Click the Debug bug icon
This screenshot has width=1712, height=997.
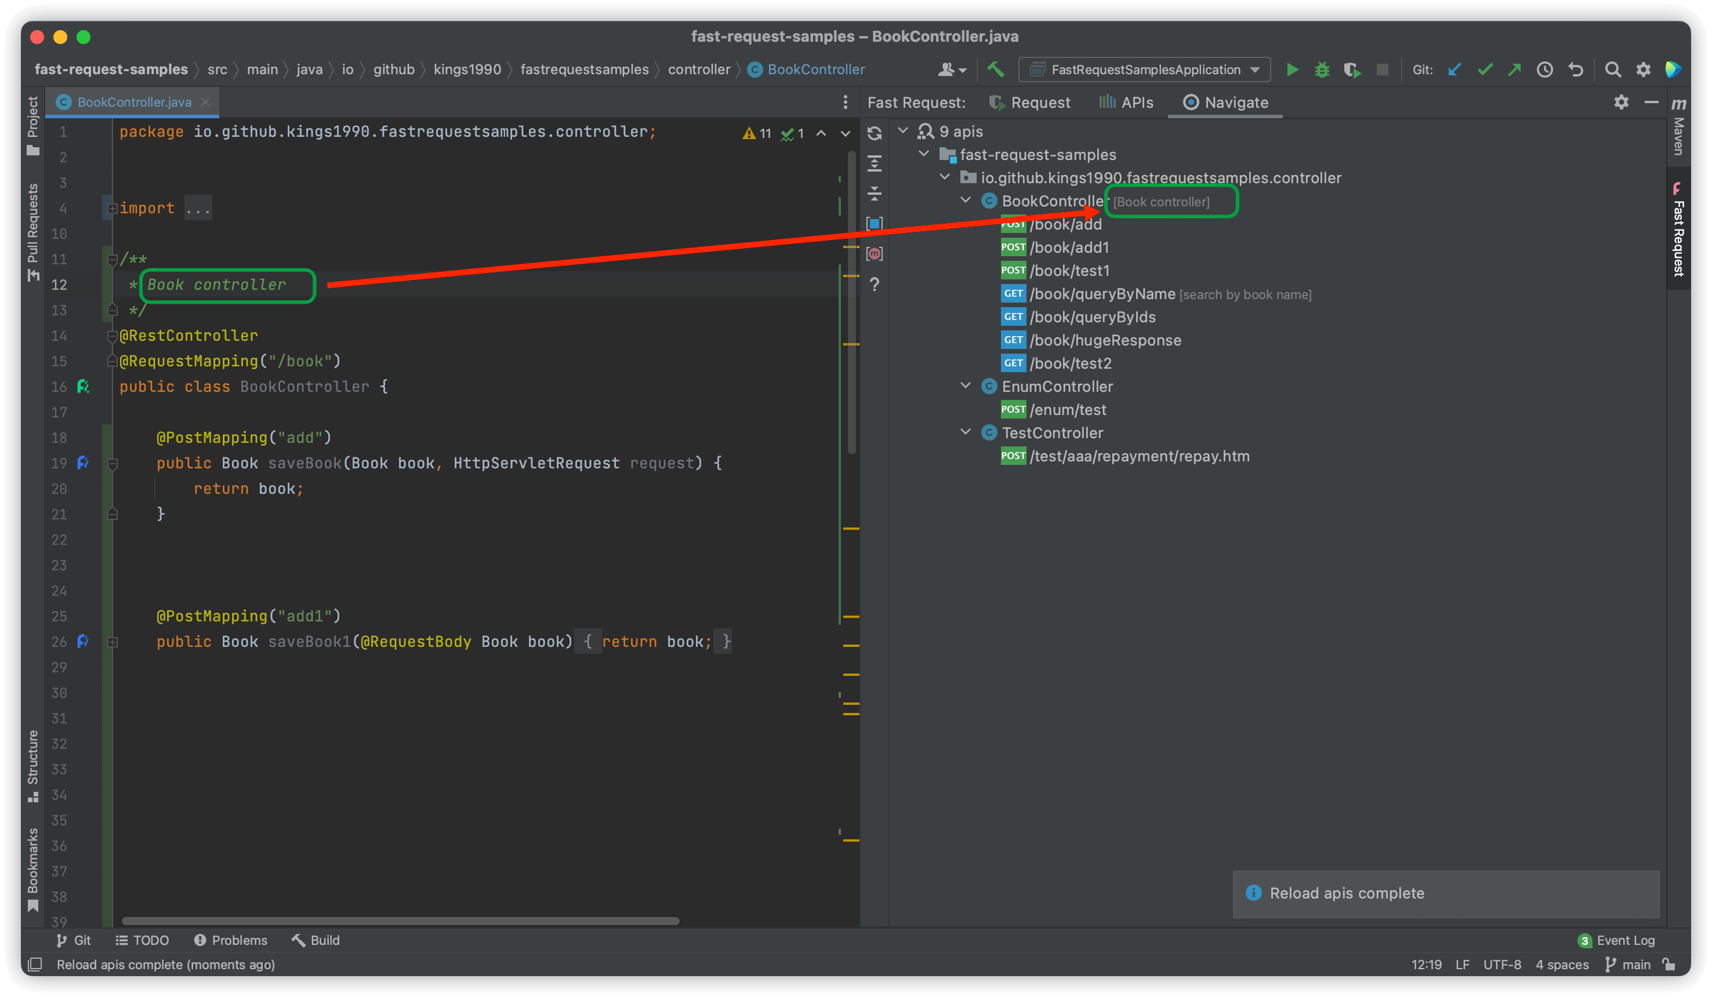pos(1322,70)
